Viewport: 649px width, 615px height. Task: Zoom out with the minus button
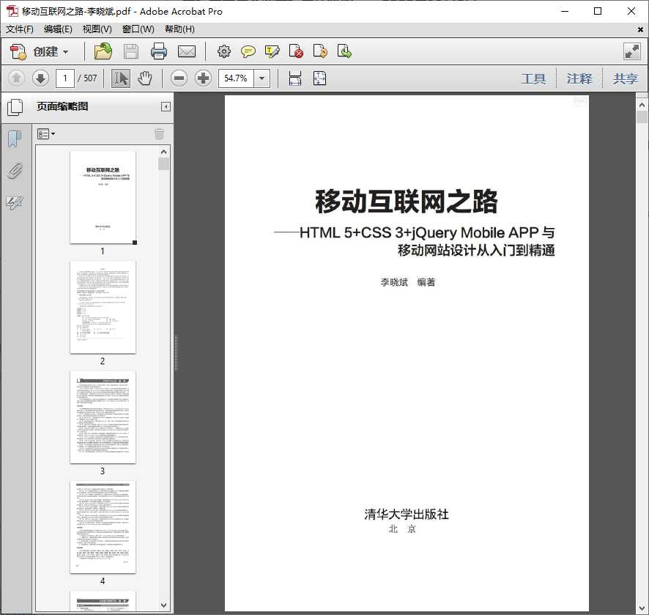click(x=179, y=78)
